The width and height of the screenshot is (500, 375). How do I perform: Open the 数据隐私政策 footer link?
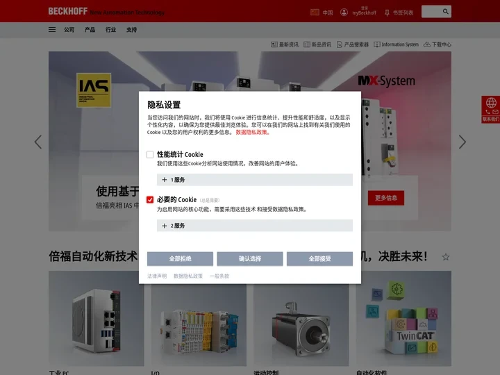point(187,276)
